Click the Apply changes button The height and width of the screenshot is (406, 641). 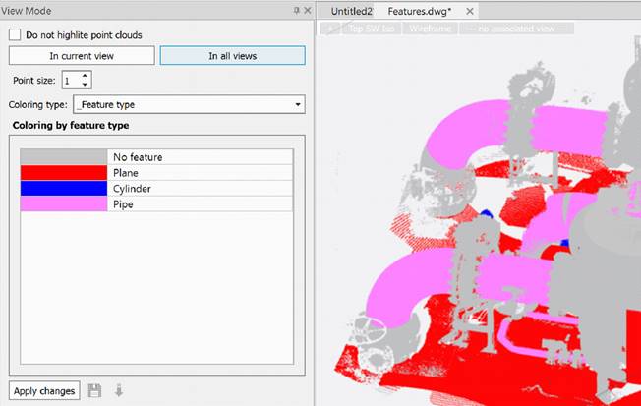click(44, 391)
